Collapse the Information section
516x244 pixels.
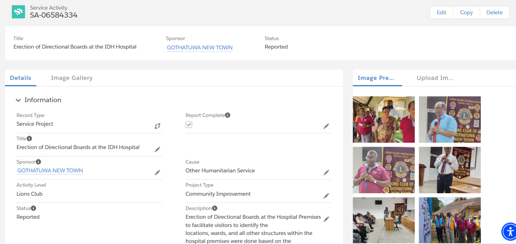tap(19, 100)
